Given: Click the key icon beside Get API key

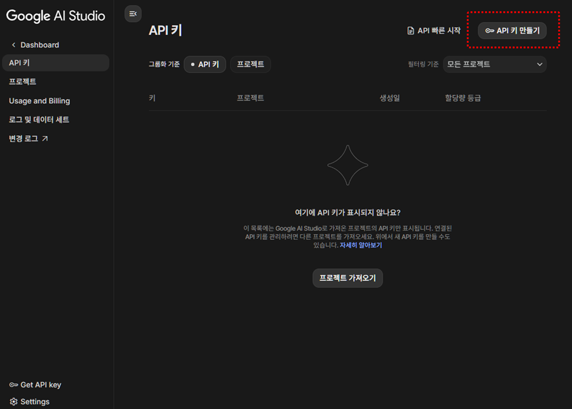Looking at the screenshot, I should 13,385.
